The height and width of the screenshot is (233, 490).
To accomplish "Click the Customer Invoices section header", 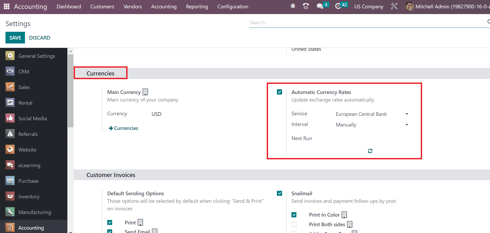I will pos(111,175).
